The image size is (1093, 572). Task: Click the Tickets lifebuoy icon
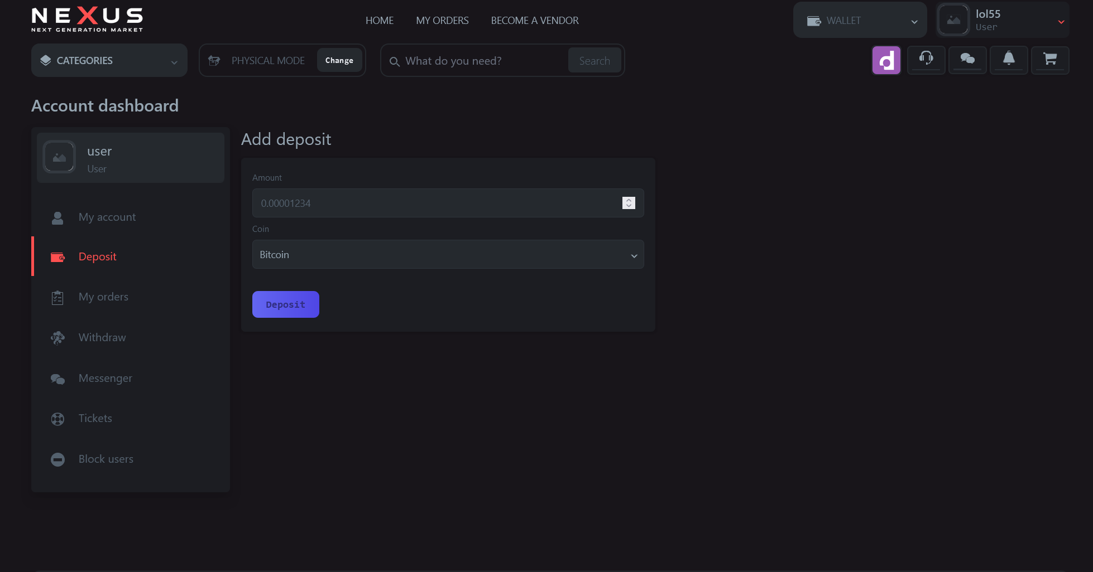tap(57, 419)
